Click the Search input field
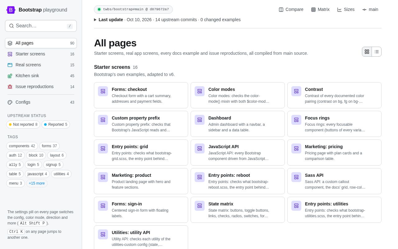 (41, 26)
